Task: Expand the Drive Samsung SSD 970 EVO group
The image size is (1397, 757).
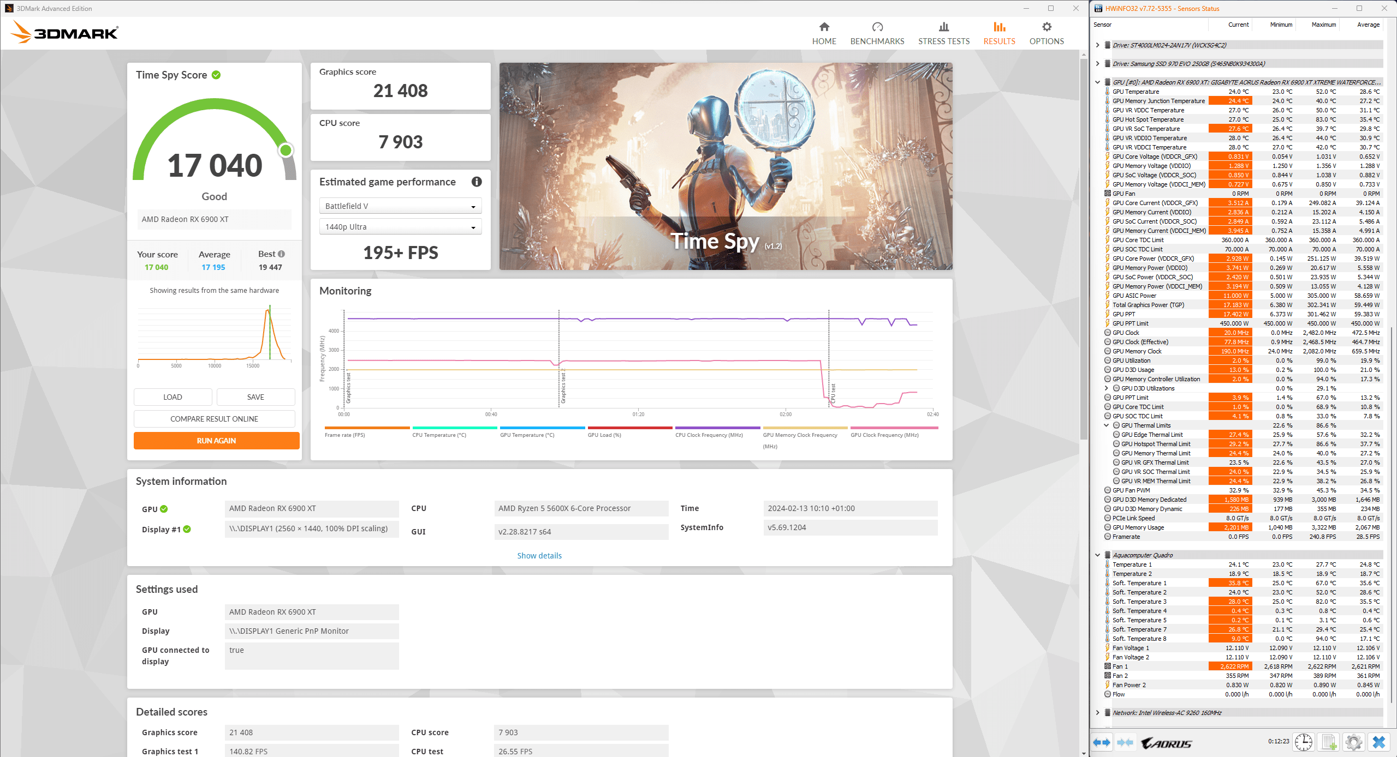Action: 1098,64
